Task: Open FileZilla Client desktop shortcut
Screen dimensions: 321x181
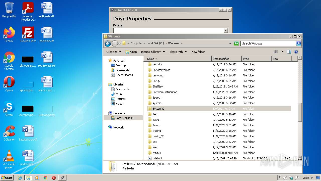Action: (x=28, y=35)
